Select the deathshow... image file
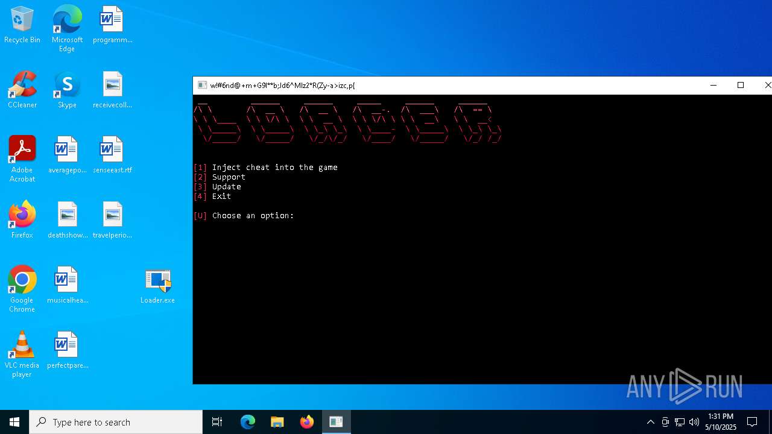 click(x=67, y=221)
